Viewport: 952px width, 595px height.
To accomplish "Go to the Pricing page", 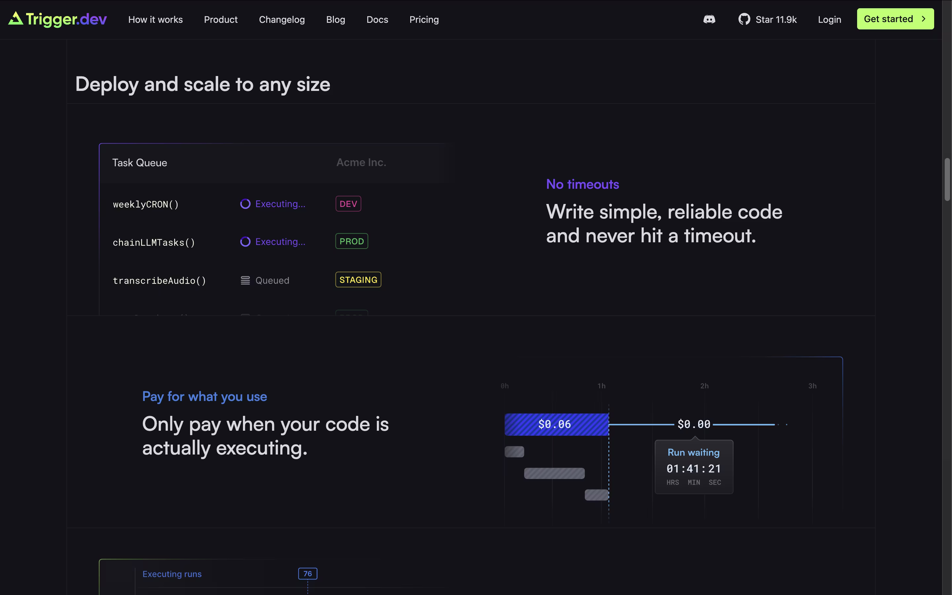I will [x=424, y=19].
